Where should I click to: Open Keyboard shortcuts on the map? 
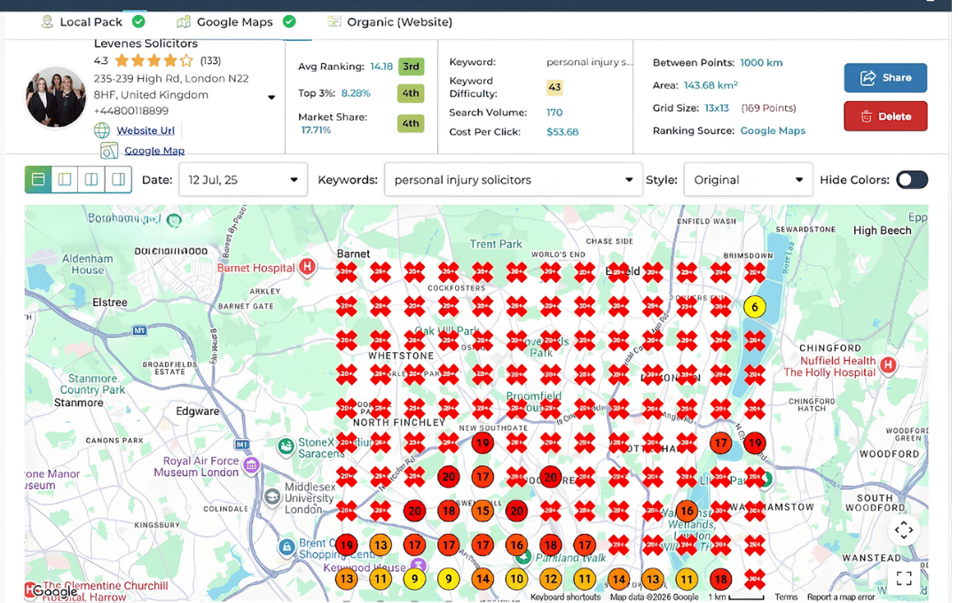click(565, 597)
